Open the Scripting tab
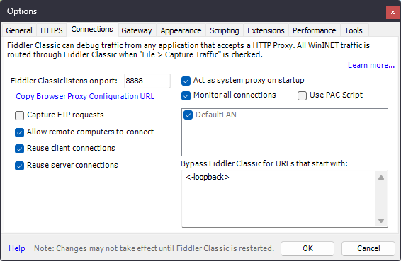This screenshot has width=401, height=261. point(225,30)
